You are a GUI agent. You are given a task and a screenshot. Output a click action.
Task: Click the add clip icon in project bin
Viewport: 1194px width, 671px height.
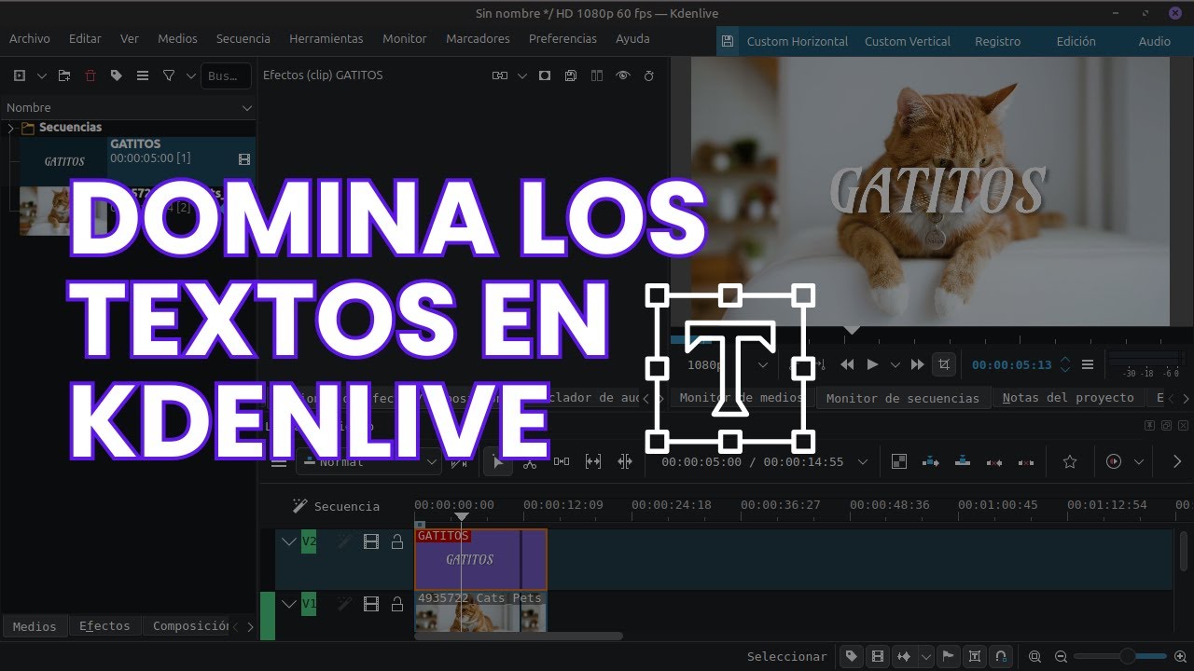[x=19, y=75]
